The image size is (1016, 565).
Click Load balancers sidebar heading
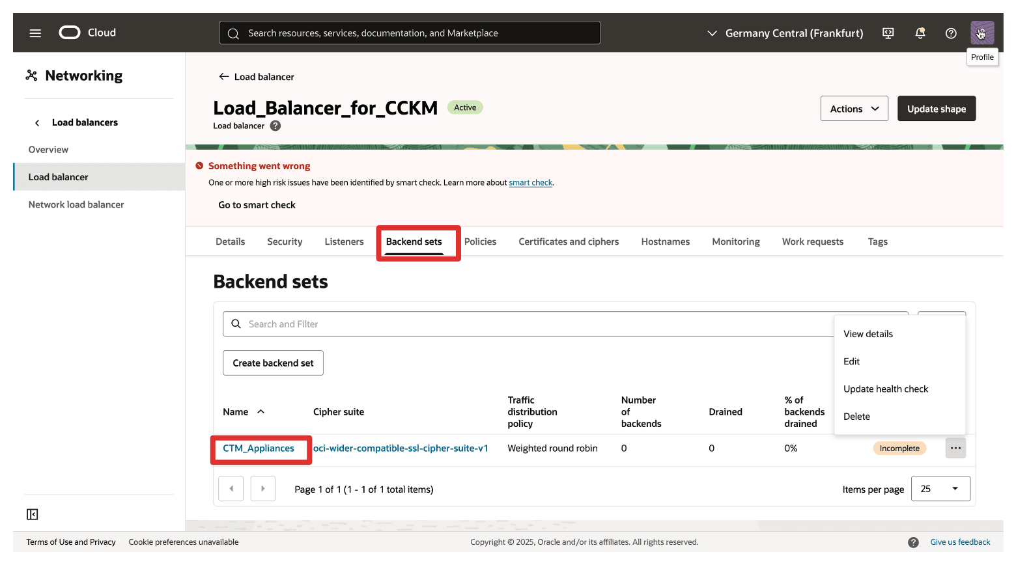(85, 122)
